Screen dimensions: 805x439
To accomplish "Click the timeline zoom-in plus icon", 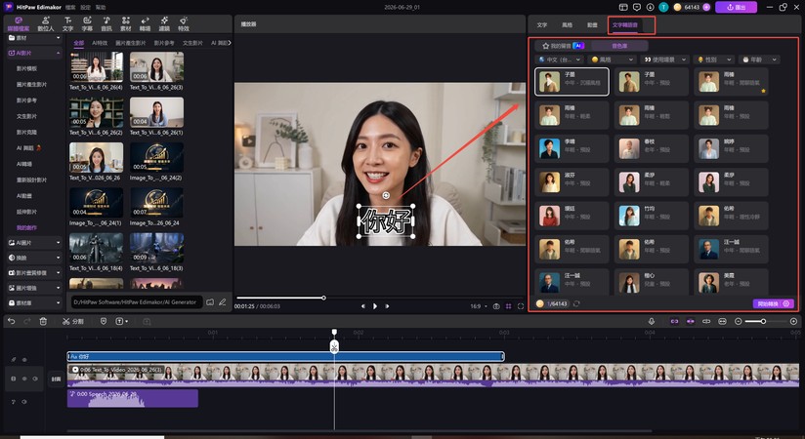I will pos(793,321).
